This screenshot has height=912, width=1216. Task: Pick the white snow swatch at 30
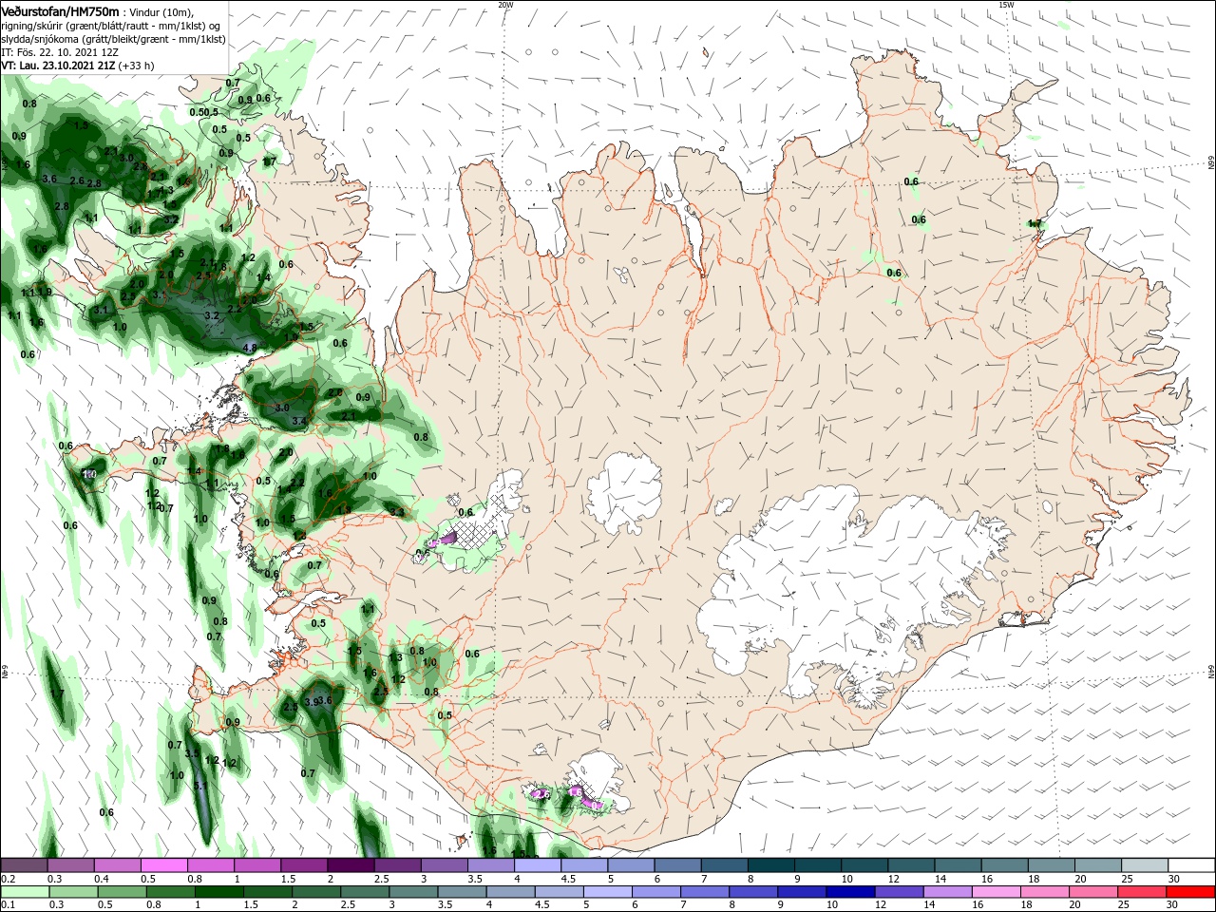pyautogui.click(x=1190, y=865)
